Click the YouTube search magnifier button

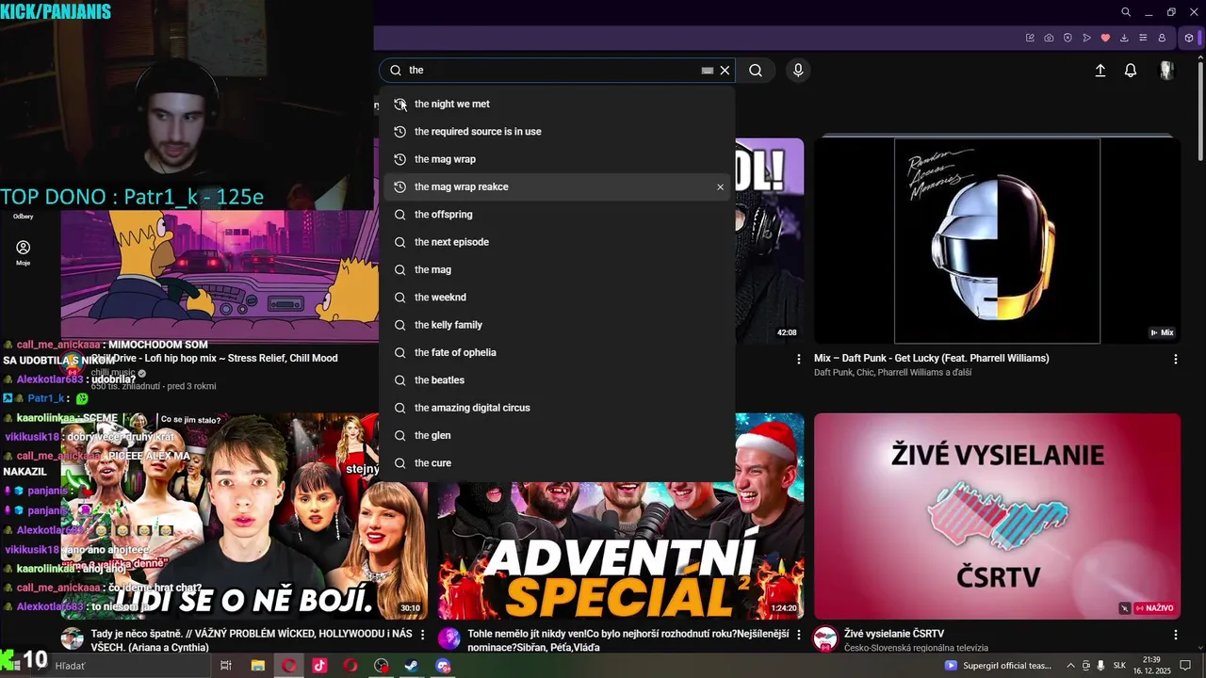(x=756, y=71)
